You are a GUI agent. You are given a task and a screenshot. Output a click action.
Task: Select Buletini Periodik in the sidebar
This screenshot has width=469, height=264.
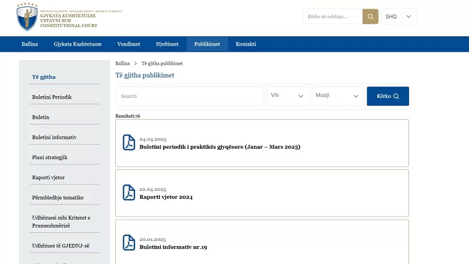click(52, 97)
